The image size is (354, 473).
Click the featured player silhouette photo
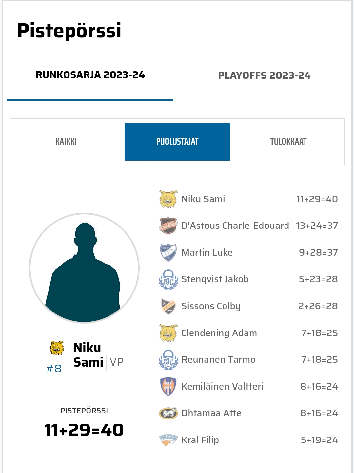(84, 268)
